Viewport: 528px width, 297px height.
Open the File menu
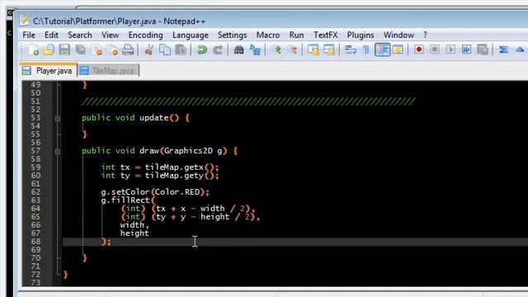29,35
